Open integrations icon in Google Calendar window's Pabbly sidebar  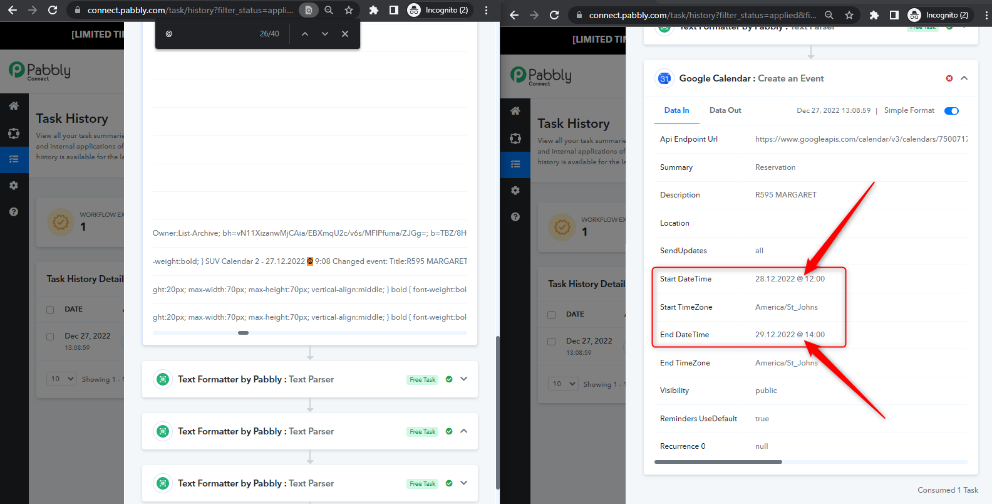(x=515, y=139)
